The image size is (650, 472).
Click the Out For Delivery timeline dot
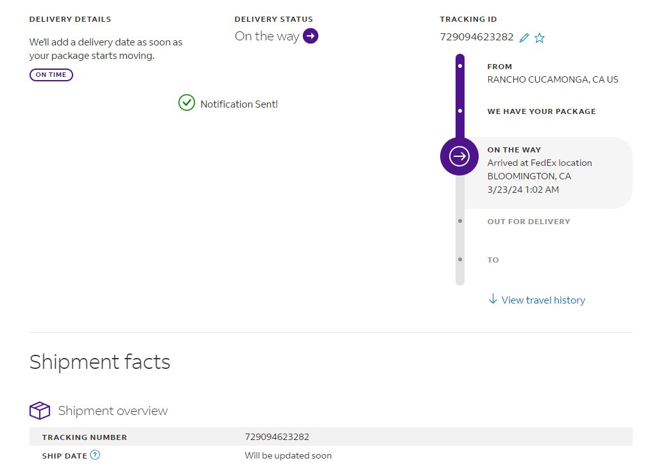coord(459,221)
